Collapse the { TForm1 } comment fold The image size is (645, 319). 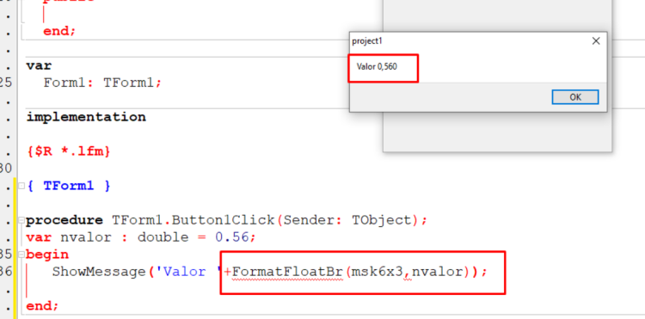(21, 186)
